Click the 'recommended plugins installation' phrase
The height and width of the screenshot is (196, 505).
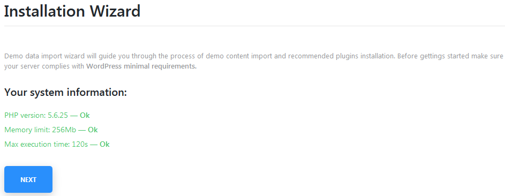point(341,56)
